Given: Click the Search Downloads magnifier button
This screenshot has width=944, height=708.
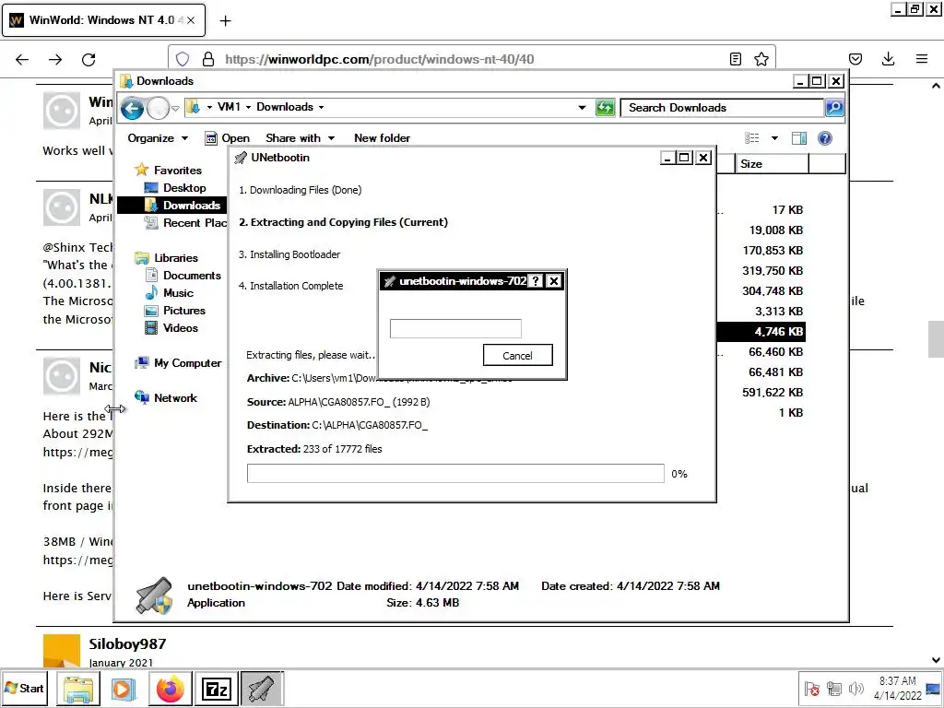Looking at the screenshot, I should pos(833,108).
